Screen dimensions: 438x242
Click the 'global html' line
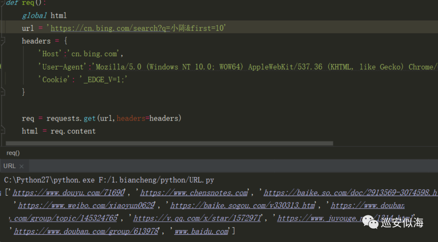click(45, 15)
